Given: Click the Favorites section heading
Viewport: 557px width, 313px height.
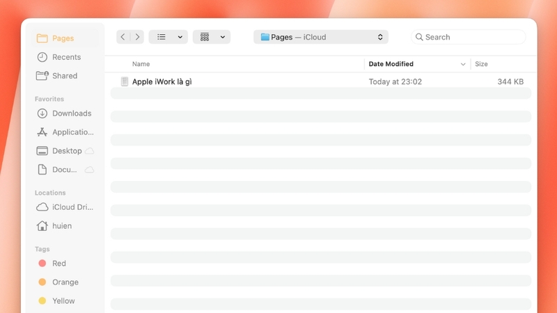Looking at the screenshot, I should click(x=49, y=99).
